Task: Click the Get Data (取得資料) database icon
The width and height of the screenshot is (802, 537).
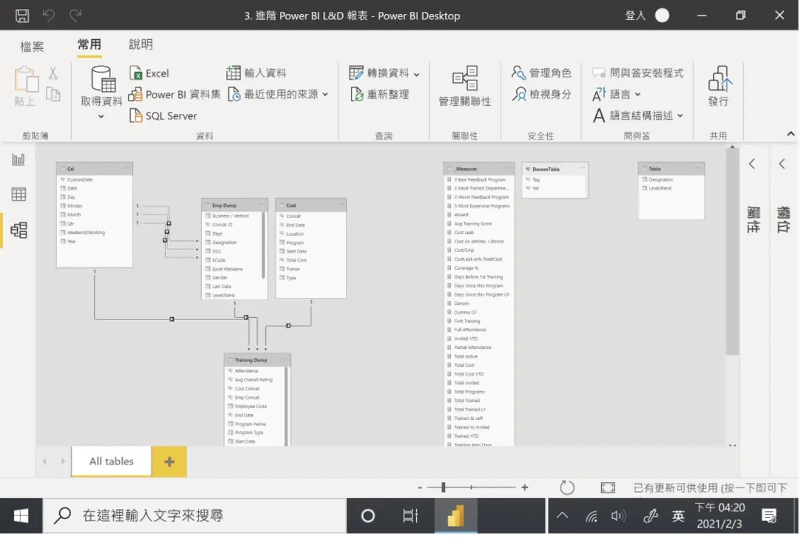Action: tap(103, 79)
